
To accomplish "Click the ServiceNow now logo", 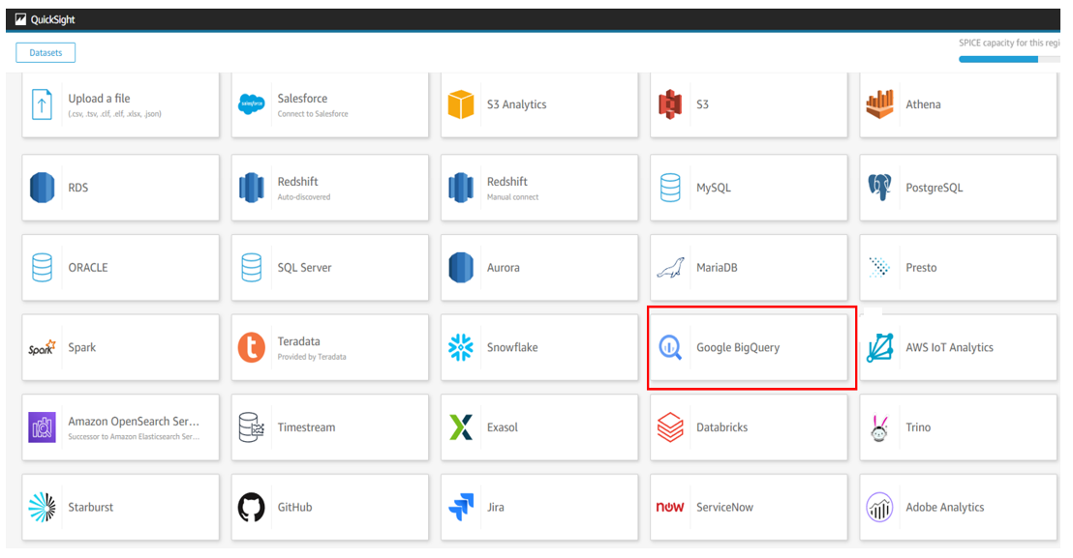I will coord(670,507).
